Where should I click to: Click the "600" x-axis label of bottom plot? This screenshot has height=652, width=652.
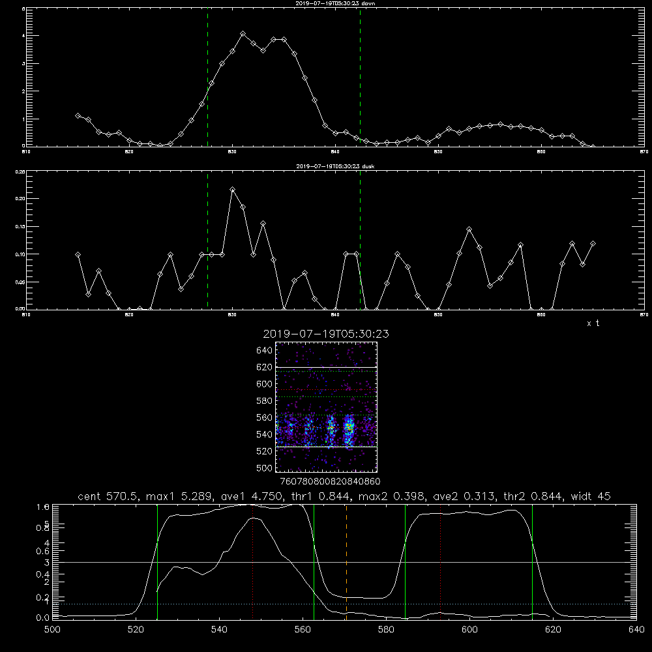click(x=469, y=630)
